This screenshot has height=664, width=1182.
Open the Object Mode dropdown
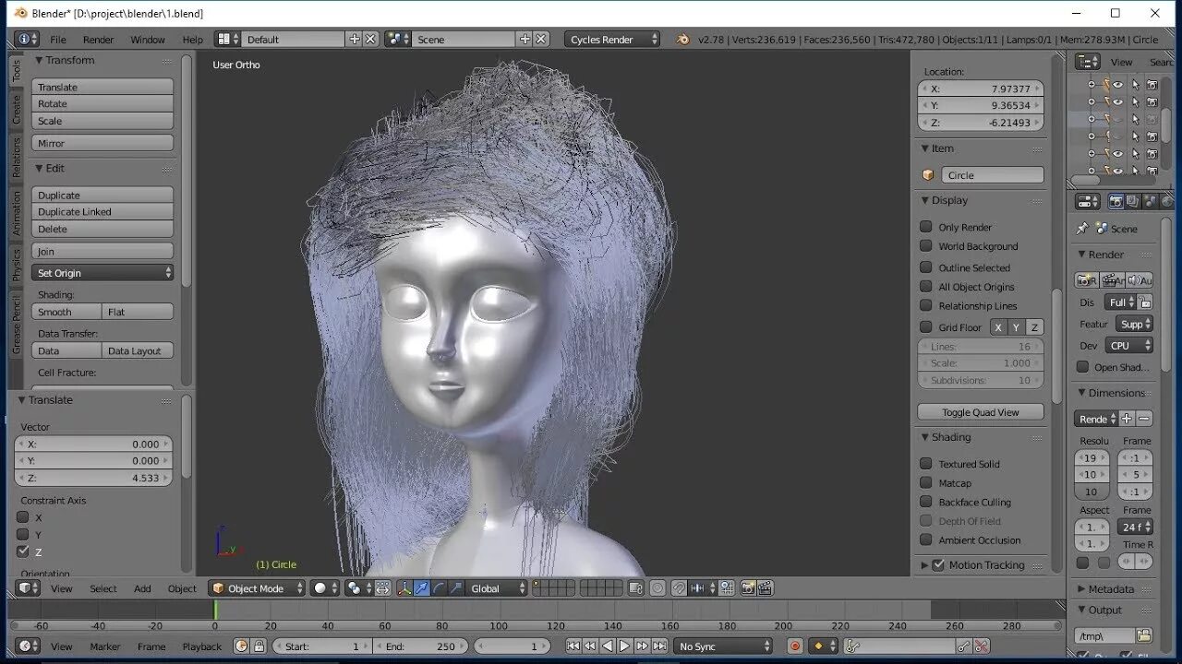tap(257, 588)
